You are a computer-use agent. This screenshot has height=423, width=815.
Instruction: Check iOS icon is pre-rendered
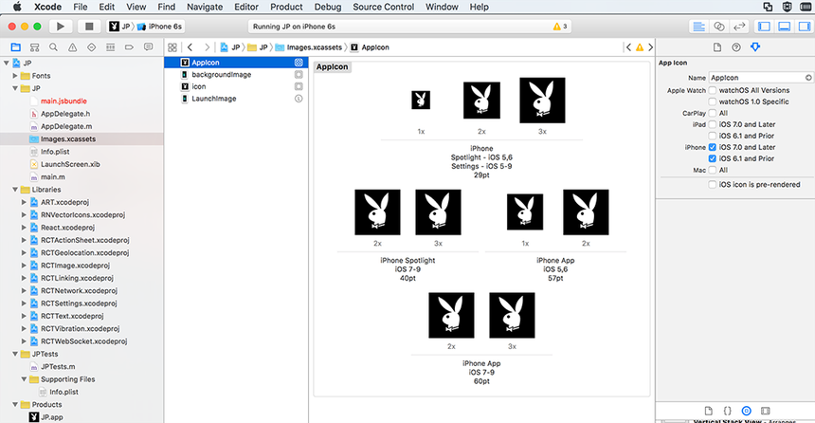pyautogui.click(x=714, y=185)
